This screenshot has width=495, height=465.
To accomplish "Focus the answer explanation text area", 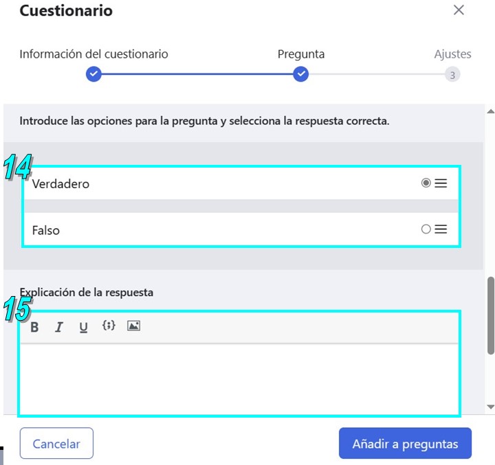I will click(x=239, y=379).
